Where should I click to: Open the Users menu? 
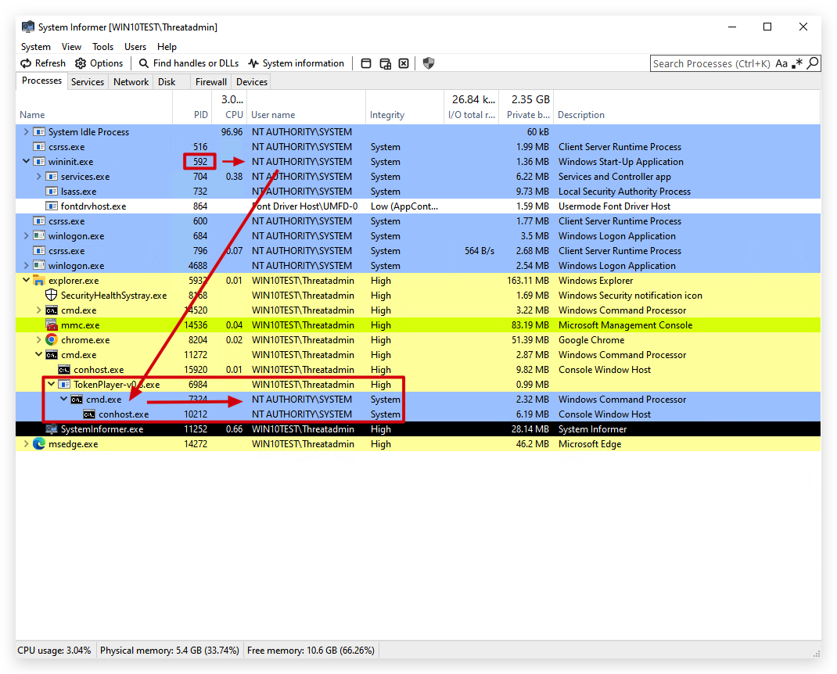coord(135,47)
